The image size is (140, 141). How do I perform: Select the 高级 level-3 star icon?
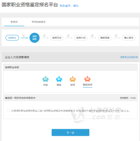(x=59, y=79)
